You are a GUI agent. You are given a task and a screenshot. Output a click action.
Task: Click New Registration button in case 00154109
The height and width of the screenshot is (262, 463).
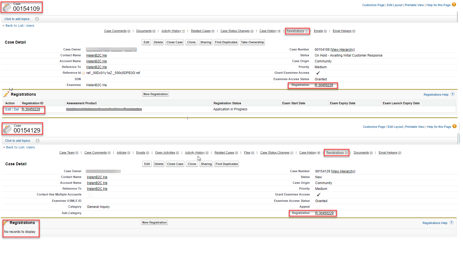[156, 94]
